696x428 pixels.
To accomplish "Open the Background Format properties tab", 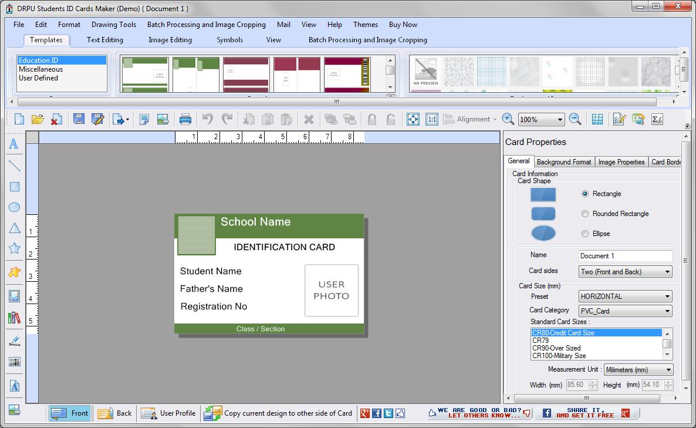I will (564, 162).
